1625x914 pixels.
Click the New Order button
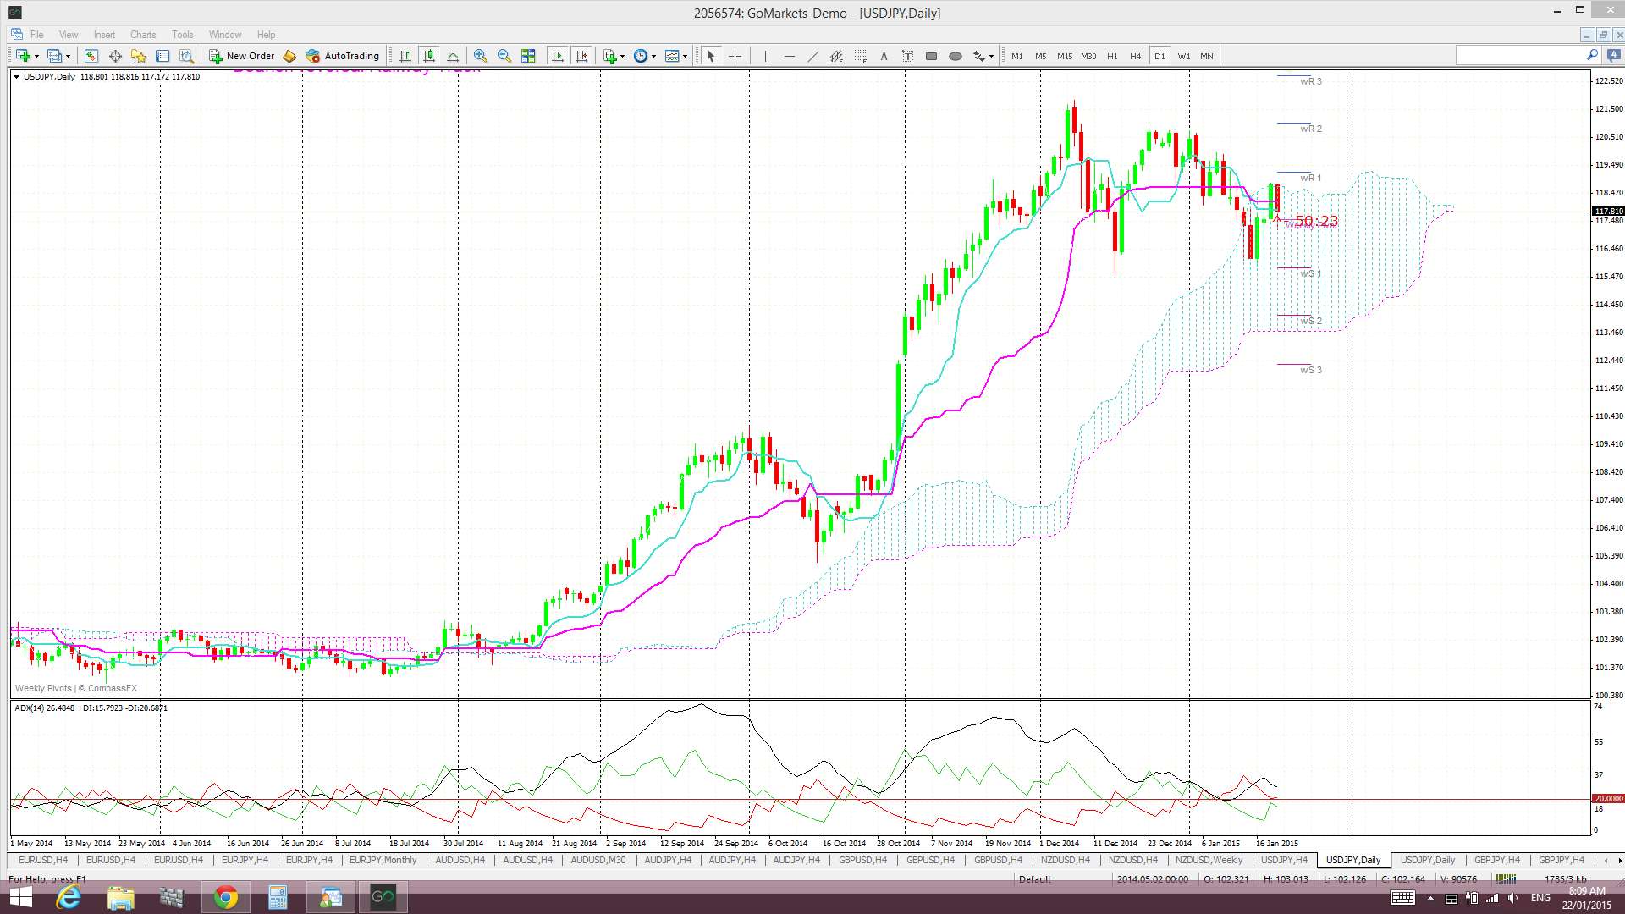tap(242, 56)
